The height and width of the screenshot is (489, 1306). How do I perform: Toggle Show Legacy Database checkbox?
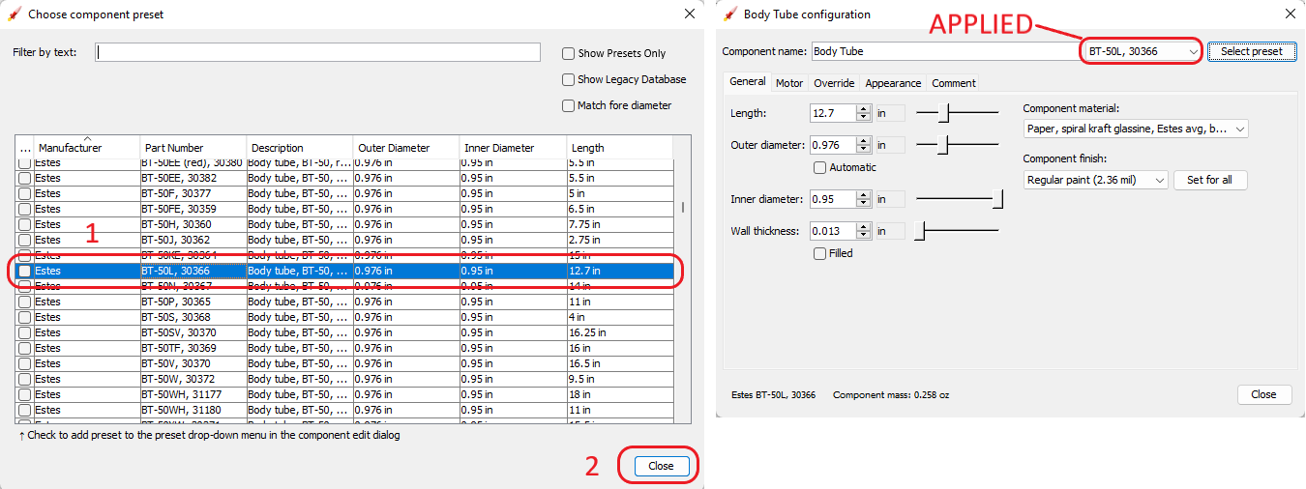pyautogui.click(x=569, y=80)
